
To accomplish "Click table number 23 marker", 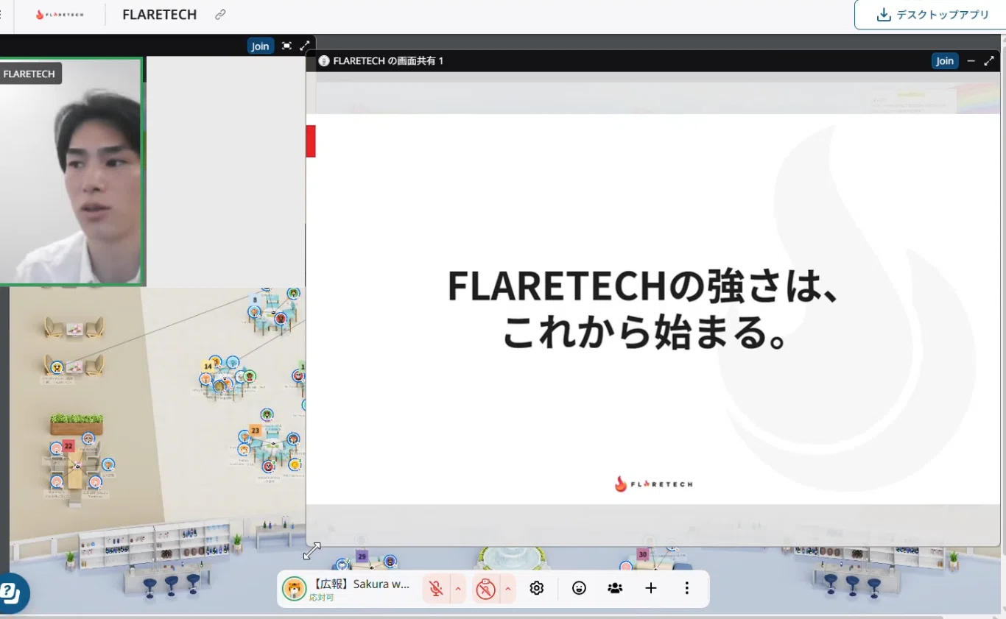I will tap(256, 430).
